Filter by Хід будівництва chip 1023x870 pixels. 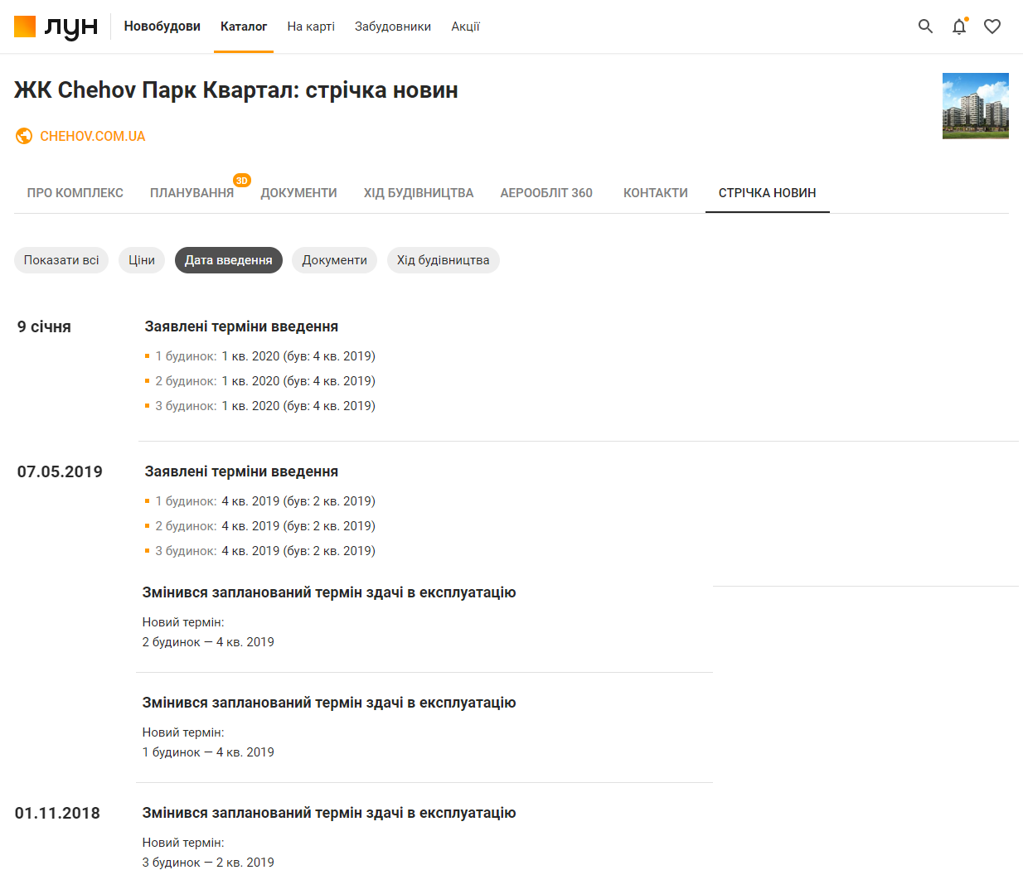point(444,260)
